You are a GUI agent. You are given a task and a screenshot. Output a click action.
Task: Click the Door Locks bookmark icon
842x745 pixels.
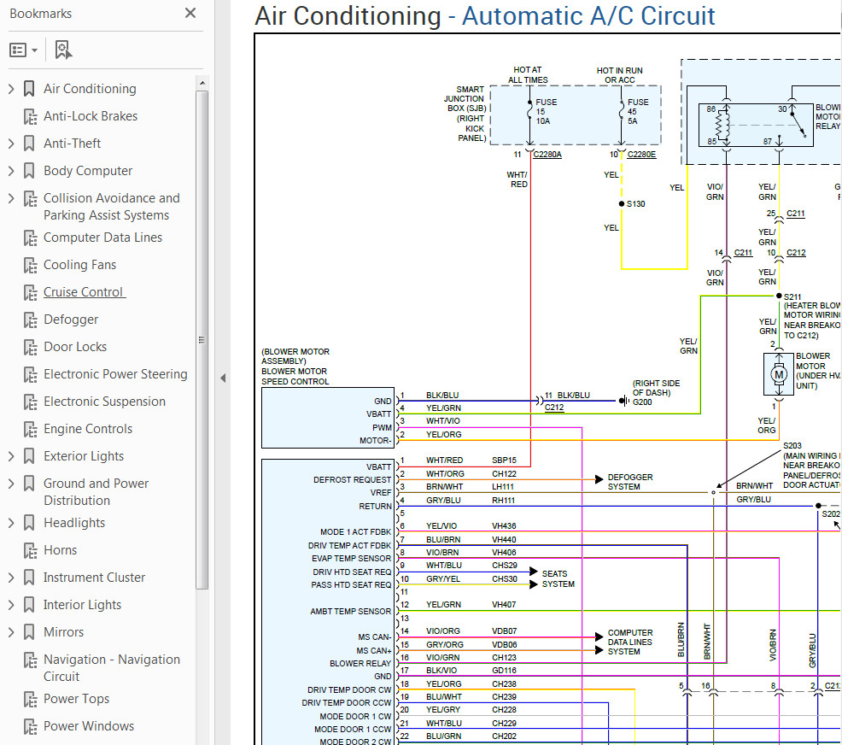coord(30,348)
